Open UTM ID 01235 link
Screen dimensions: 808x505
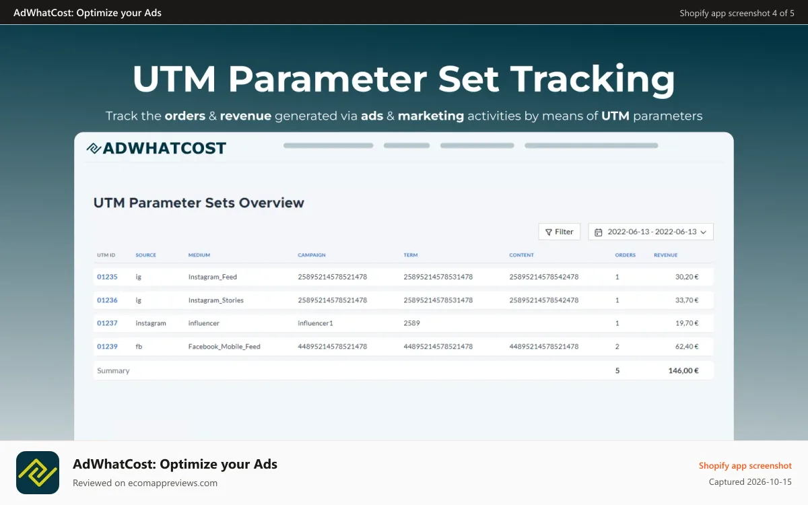(107, 277)
